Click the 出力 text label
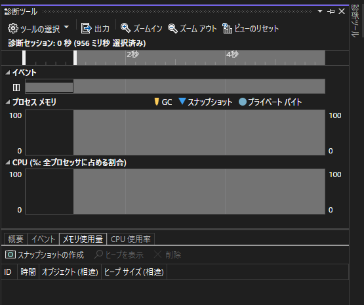The width and height of the screenshot is (364, 305). coord(102,29)
